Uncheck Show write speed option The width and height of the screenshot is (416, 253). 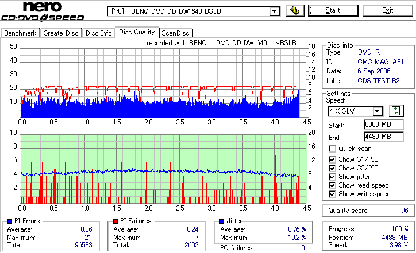332,194
